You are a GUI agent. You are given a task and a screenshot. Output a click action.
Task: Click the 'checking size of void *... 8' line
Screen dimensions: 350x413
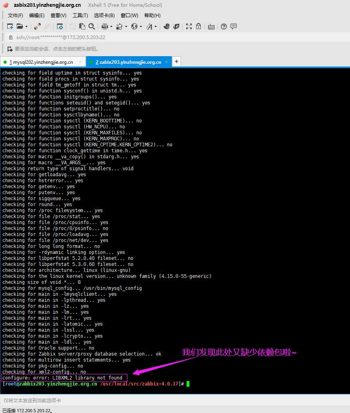(41, 282)
